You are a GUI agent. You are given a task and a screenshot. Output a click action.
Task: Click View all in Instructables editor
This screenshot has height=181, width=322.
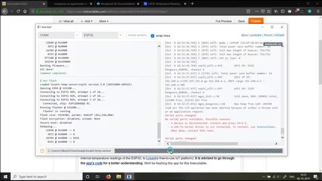66,21
